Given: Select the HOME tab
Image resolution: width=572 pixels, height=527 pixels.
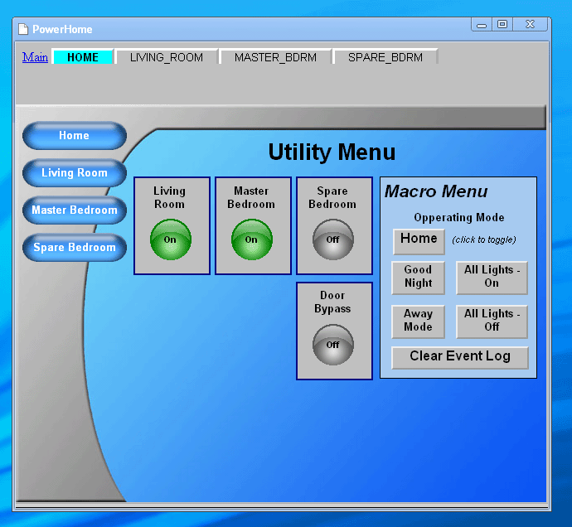Looking at the screenshot, I should coord(83,57).
